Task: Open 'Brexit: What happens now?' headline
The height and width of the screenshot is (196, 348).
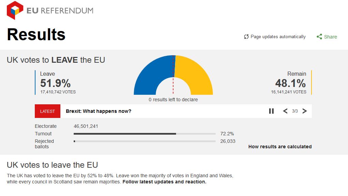Action: [98, 111]
